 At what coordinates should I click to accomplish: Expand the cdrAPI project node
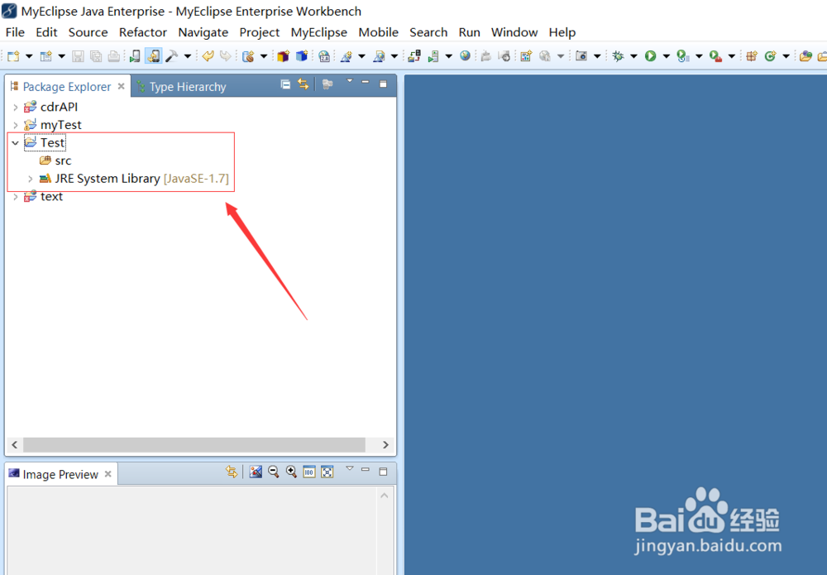[15, 107]
